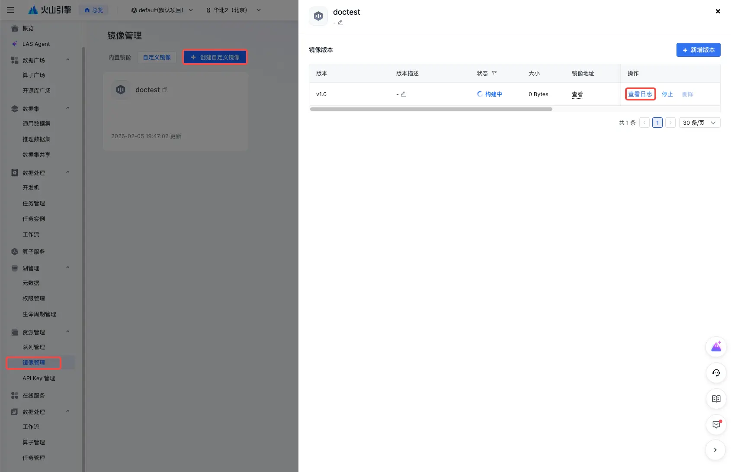731x472 pixels.
Task: Open the documentation book floating button
Action: (x=716, y=399)
